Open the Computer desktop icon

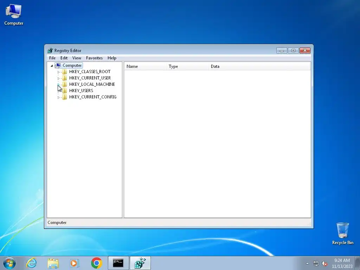14,14
